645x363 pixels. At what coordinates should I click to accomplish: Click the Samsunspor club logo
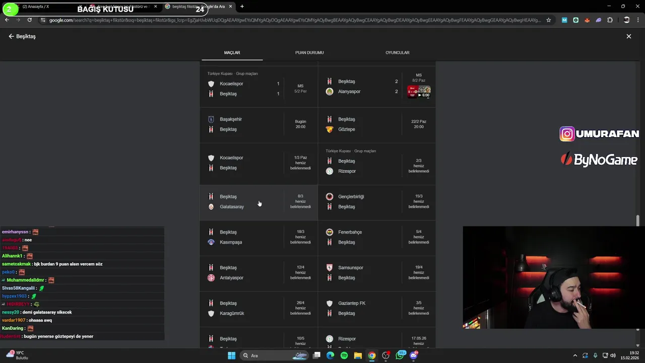point(330,268)
